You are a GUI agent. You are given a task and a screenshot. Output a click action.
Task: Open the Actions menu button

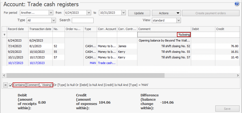[166, 13]
